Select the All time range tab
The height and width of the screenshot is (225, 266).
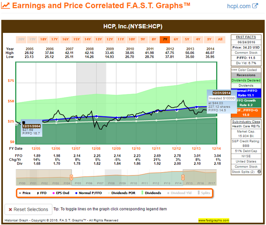point(220,40)
